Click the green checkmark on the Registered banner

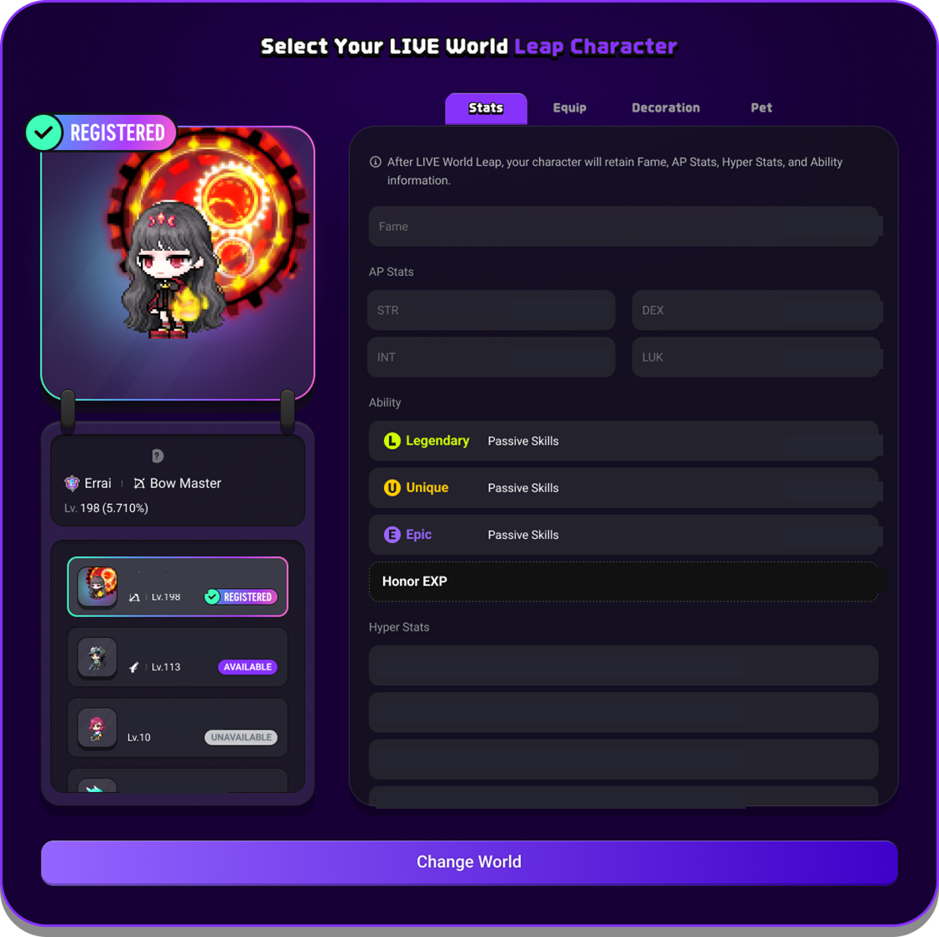[43, 132]
